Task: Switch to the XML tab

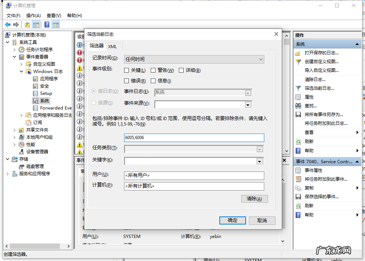Action: (112, 46)
